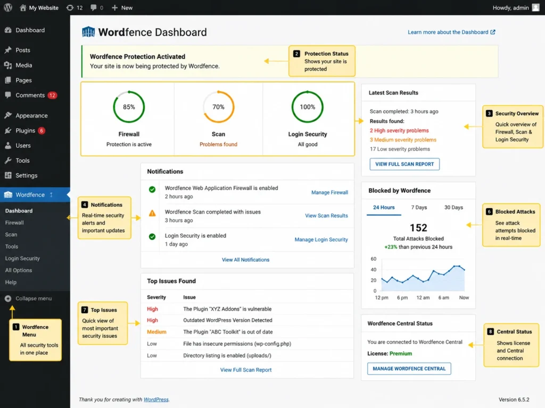This screenshot has width=545, height=408.
Task: Select 'Outdated WordPress Version Detected' issue row
Action: (247, 320)
